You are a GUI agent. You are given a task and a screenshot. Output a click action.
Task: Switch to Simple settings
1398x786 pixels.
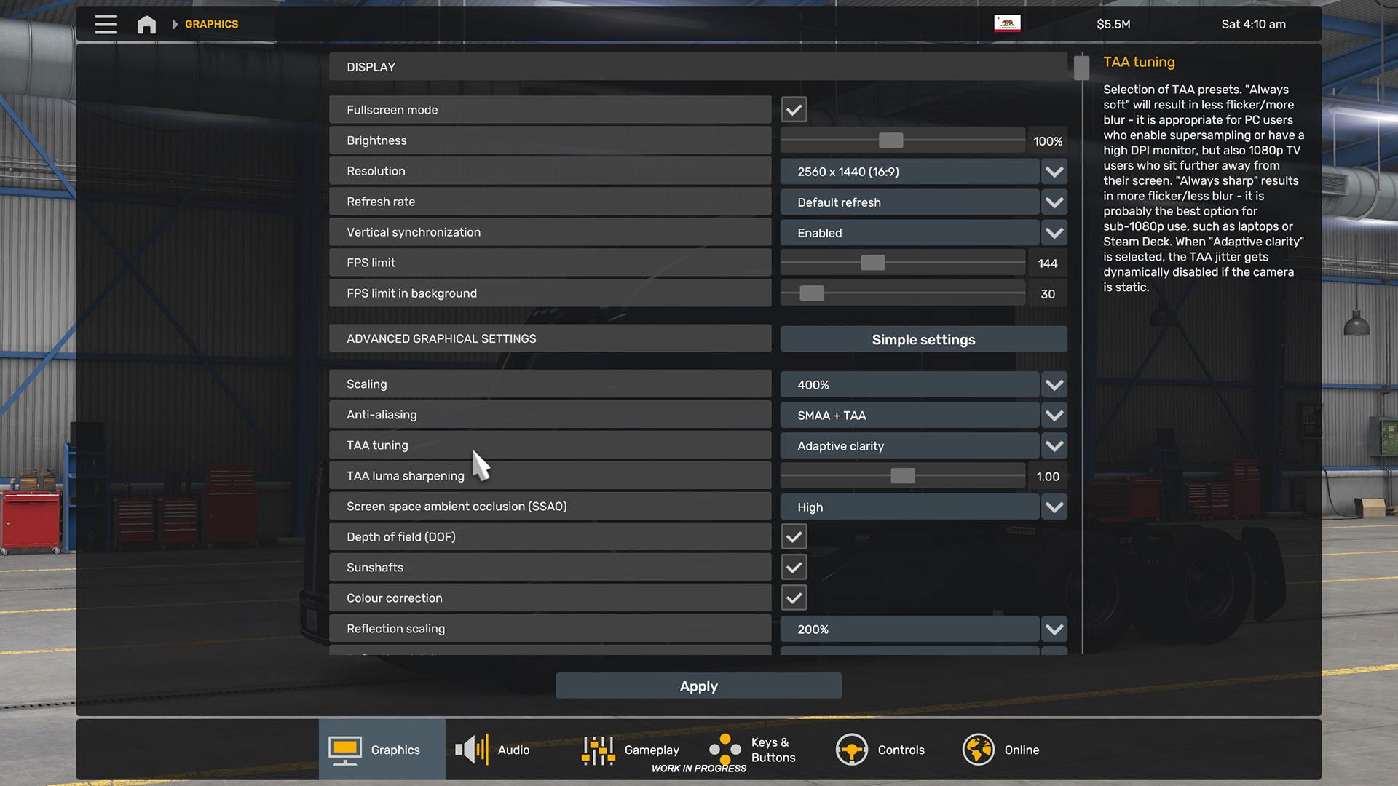click(923, 340)
